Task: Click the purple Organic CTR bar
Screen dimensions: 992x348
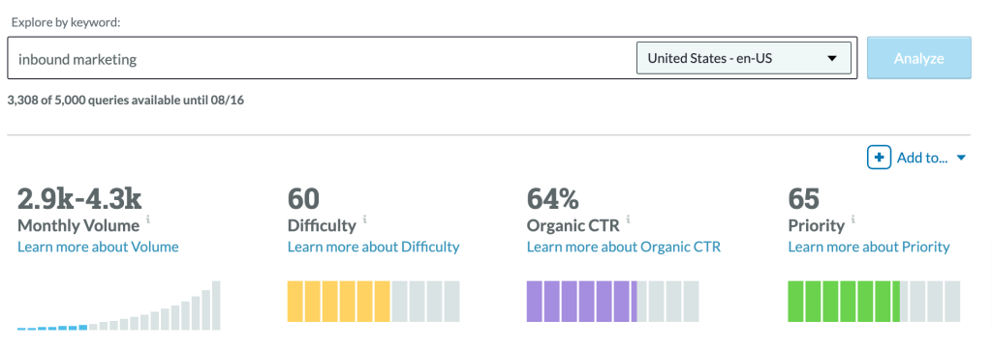Action: (x=612, y=302)
